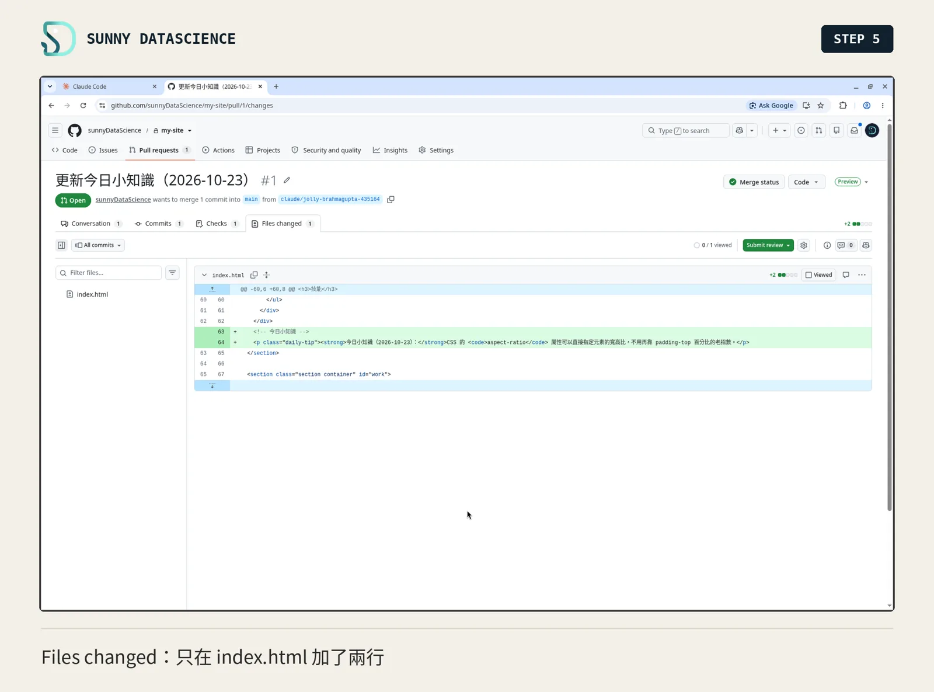Image resolution: width=934 pixels, height=692 pixels.
Task: Open the browser extensions puzzle icon
Action: point(843,106)
